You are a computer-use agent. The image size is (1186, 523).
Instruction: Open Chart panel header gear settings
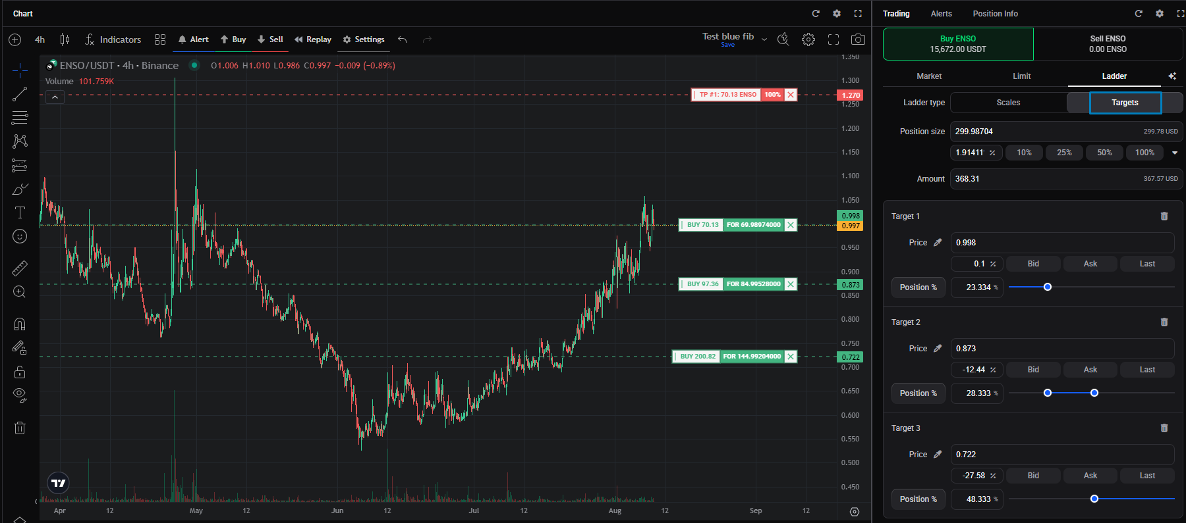837,13
